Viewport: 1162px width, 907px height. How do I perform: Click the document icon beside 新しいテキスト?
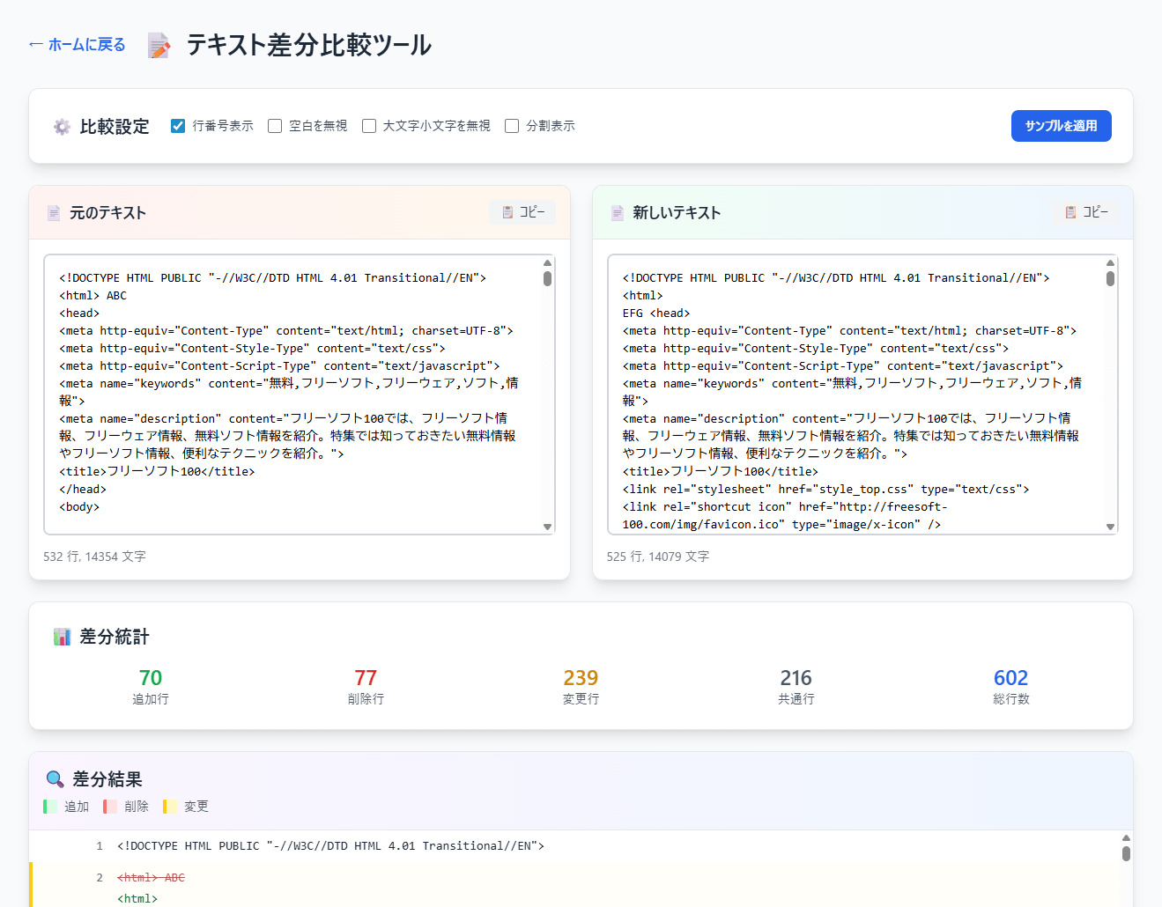pos(617,213)
